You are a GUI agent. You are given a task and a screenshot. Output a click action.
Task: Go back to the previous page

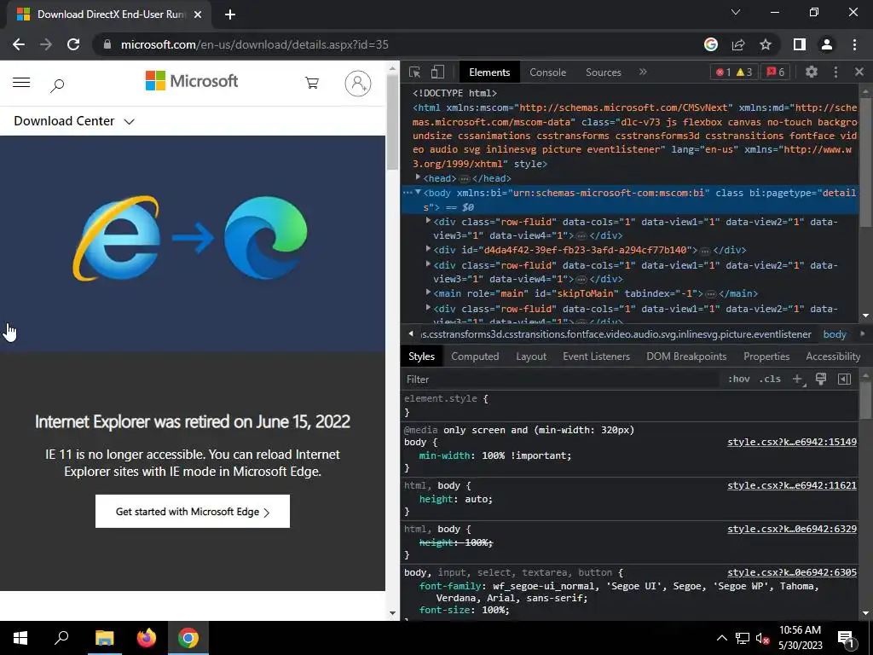click(19, 44)
